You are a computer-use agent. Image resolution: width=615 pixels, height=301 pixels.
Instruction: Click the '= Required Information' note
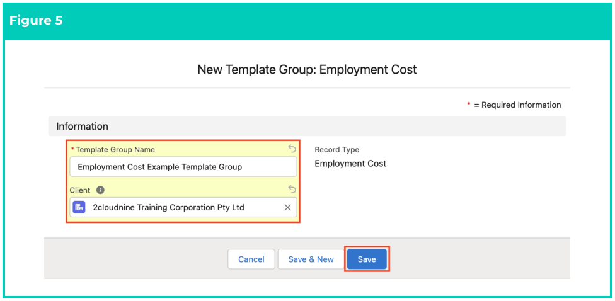[x=517, y=105]
